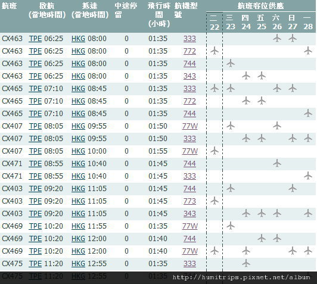Click the 飛行時間 (小時) column header

tap(159, 15)
